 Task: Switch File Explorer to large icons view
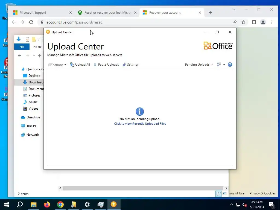click(x=224, y=194)
